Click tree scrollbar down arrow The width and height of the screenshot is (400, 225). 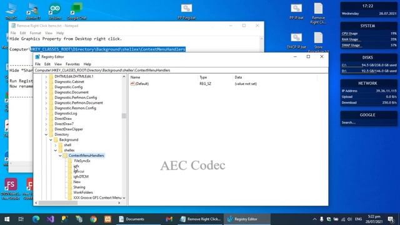(x=124, y=198)
